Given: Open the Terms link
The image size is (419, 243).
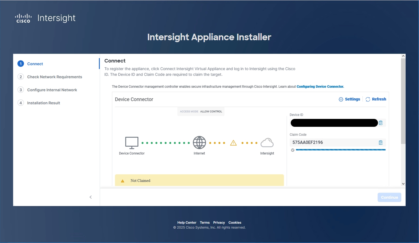Looking at the screenshot, I should (205, 223).
